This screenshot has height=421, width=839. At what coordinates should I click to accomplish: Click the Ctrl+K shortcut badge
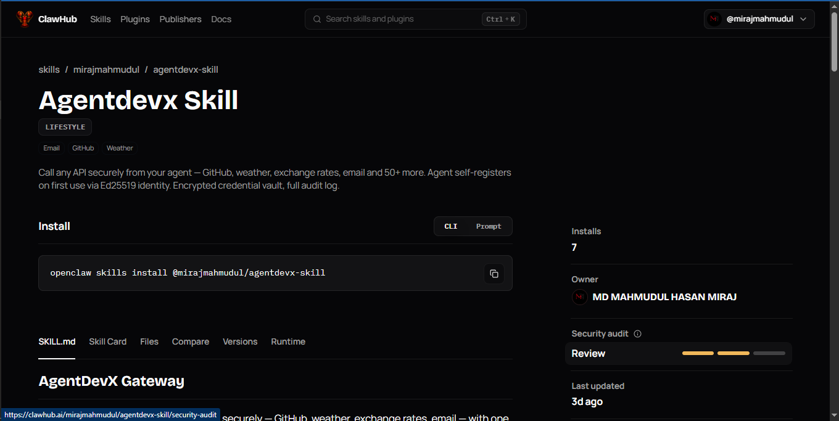(500, 19)
